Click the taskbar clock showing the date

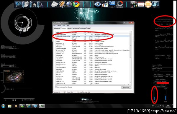tap(168, 106)
